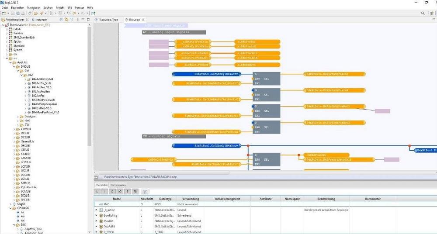Click the panel icon left of Funktionsbaustein-Typ

coord(96,177)
